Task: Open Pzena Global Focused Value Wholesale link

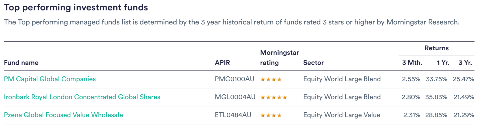Action: (x=63, y=115)
